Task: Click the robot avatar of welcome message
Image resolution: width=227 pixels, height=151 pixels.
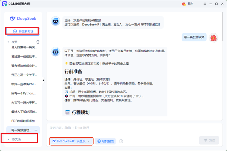Action: click(55, 21)
